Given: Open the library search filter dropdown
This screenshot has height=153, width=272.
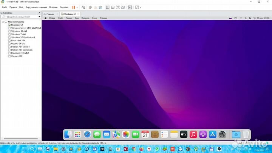Looking at the screenshot, I should (39, 17).
